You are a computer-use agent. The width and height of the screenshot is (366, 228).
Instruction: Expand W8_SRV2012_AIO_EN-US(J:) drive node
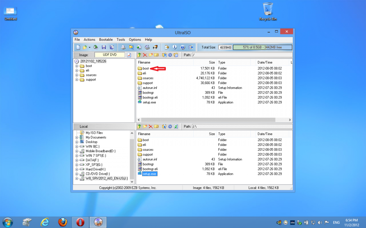77,178
